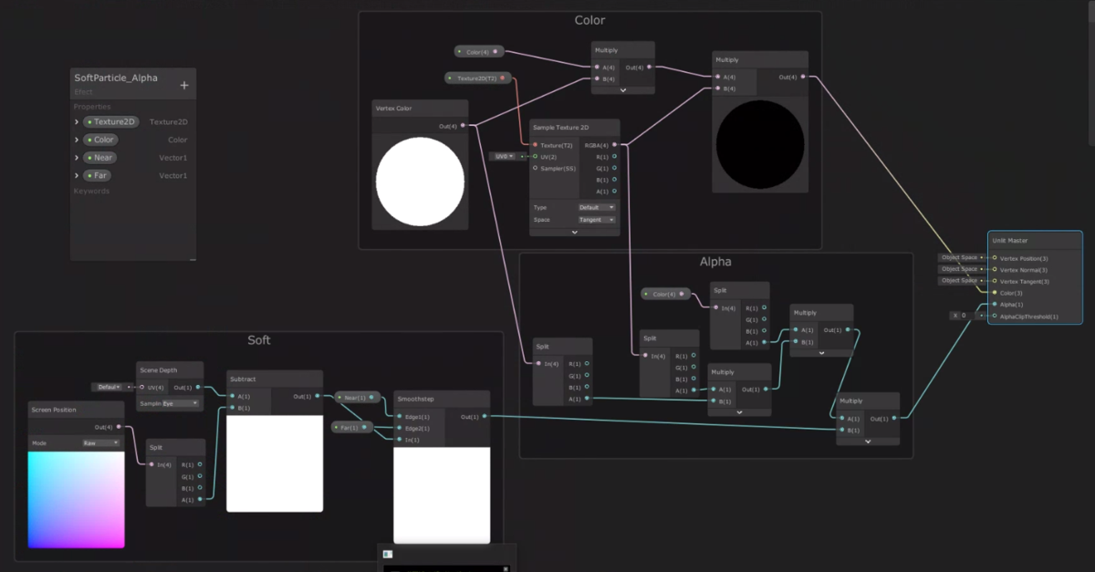Open the Type dropdown on Sample Texture 2D
1095x572 pixels.
(x=598, y=207)
